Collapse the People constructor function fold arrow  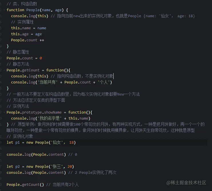[5, 10]
